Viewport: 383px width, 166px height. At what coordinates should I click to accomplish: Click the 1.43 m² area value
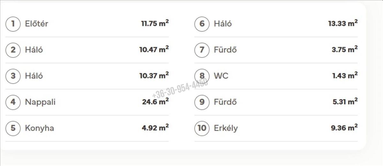[x=344, y=76]
